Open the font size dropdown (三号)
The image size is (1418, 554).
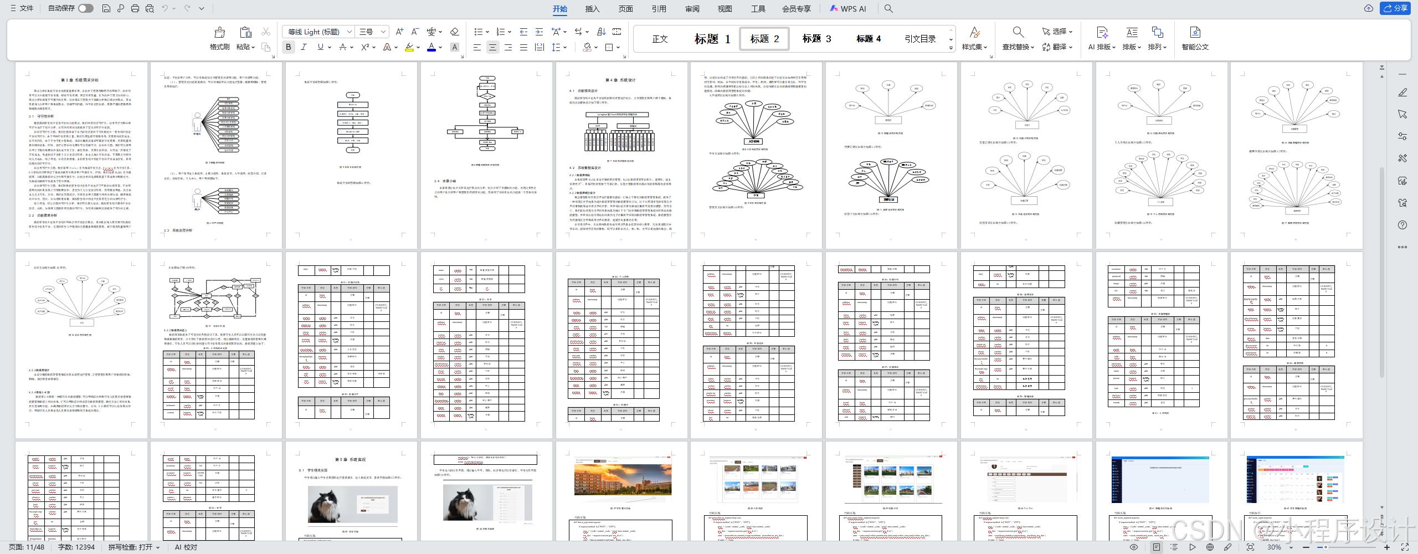click(x=383, y=32)
